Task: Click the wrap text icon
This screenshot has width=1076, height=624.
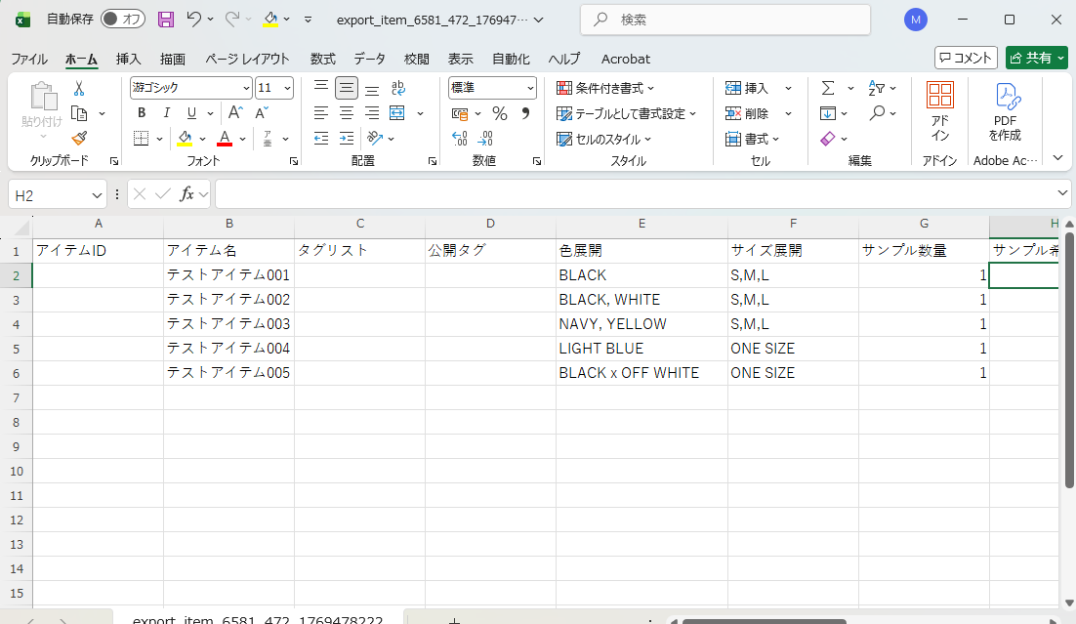Action: tap(397, 88)
